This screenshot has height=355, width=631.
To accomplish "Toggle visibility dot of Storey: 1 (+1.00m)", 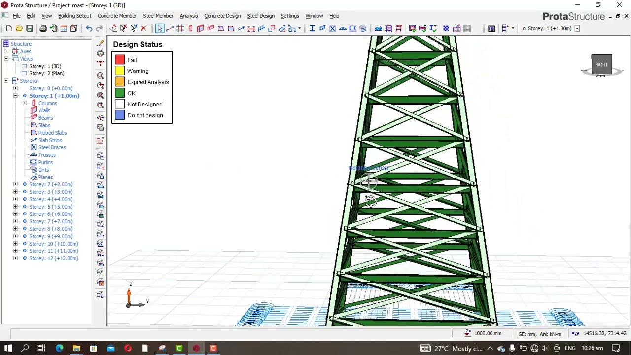I will click(25, 96).
